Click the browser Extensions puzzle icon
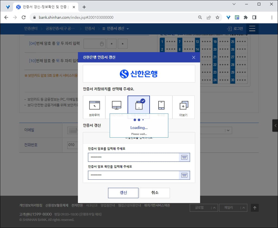Image resolution: width=278 pixels, height=228 pixels. [245, 17]
